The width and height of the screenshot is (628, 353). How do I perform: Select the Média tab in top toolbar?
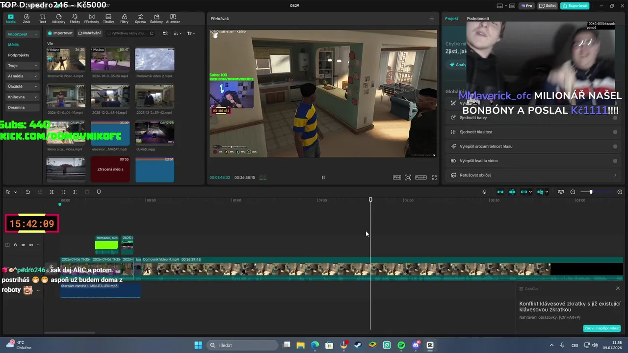coord(10,19)
